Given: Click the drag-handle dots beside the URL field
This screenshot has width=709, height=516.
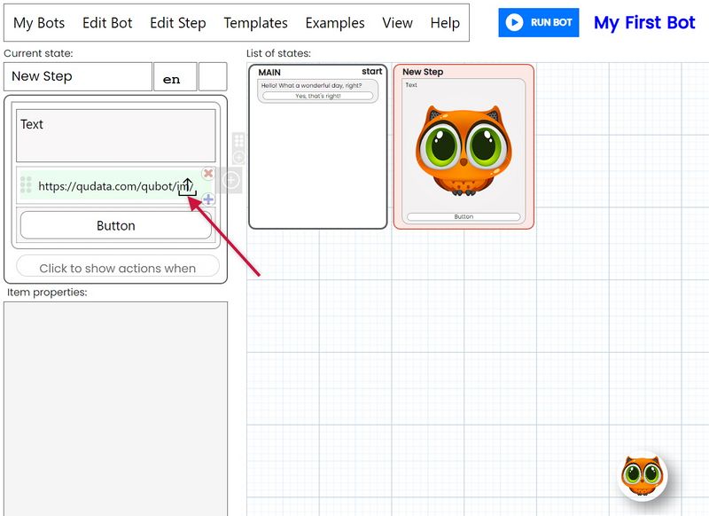Looking at the screenshot, I should 24,185.
